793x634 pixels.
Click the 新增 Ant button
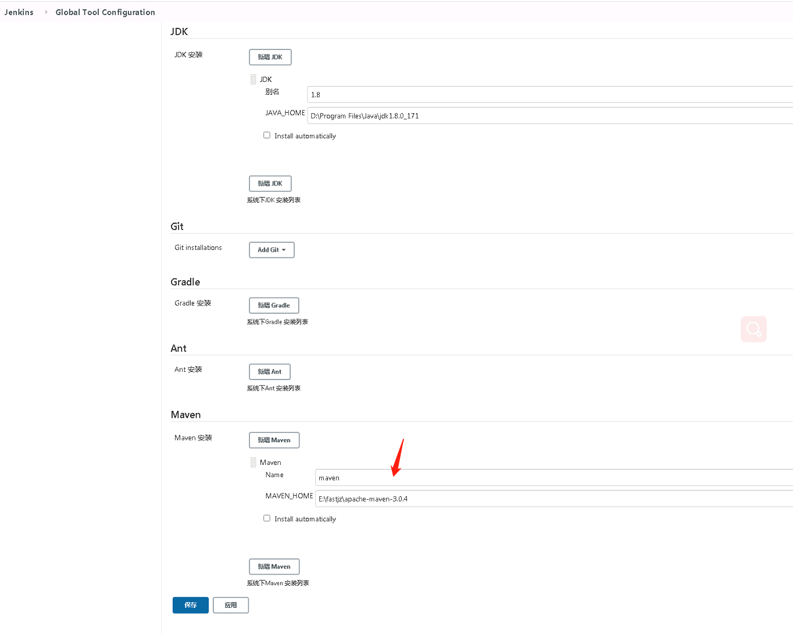[x=270, y=372]
